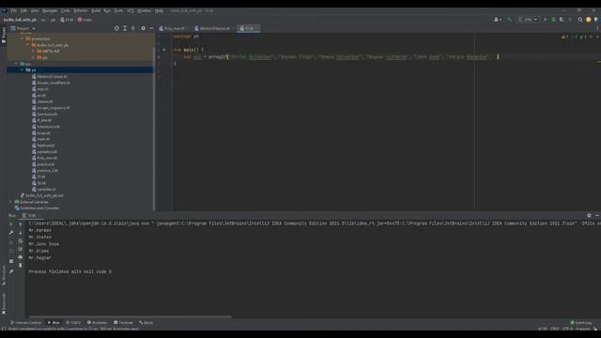Click locate-file icon in Project panel header
The height and width of the screenshot is (338, 601).
(116, 28)
